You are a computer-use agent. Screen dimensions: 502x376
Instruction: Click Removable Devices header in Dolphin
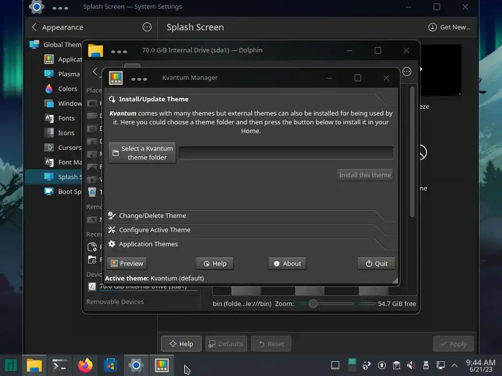(x=115, y=302)
